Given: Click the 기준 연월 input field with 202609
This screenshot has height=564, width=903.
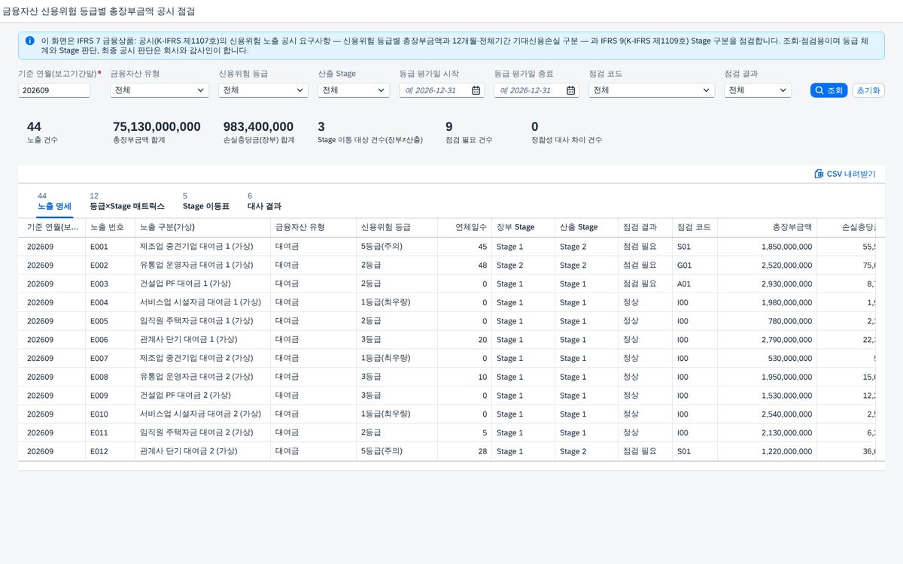Looking at the screenshot, I should click(54, 90).
